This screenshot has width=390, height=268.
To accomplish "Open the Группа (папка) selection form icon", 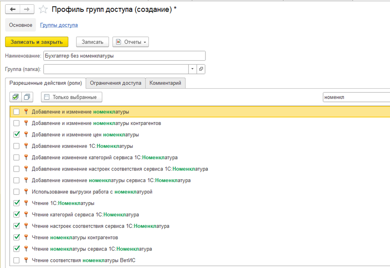I will 201,69.
